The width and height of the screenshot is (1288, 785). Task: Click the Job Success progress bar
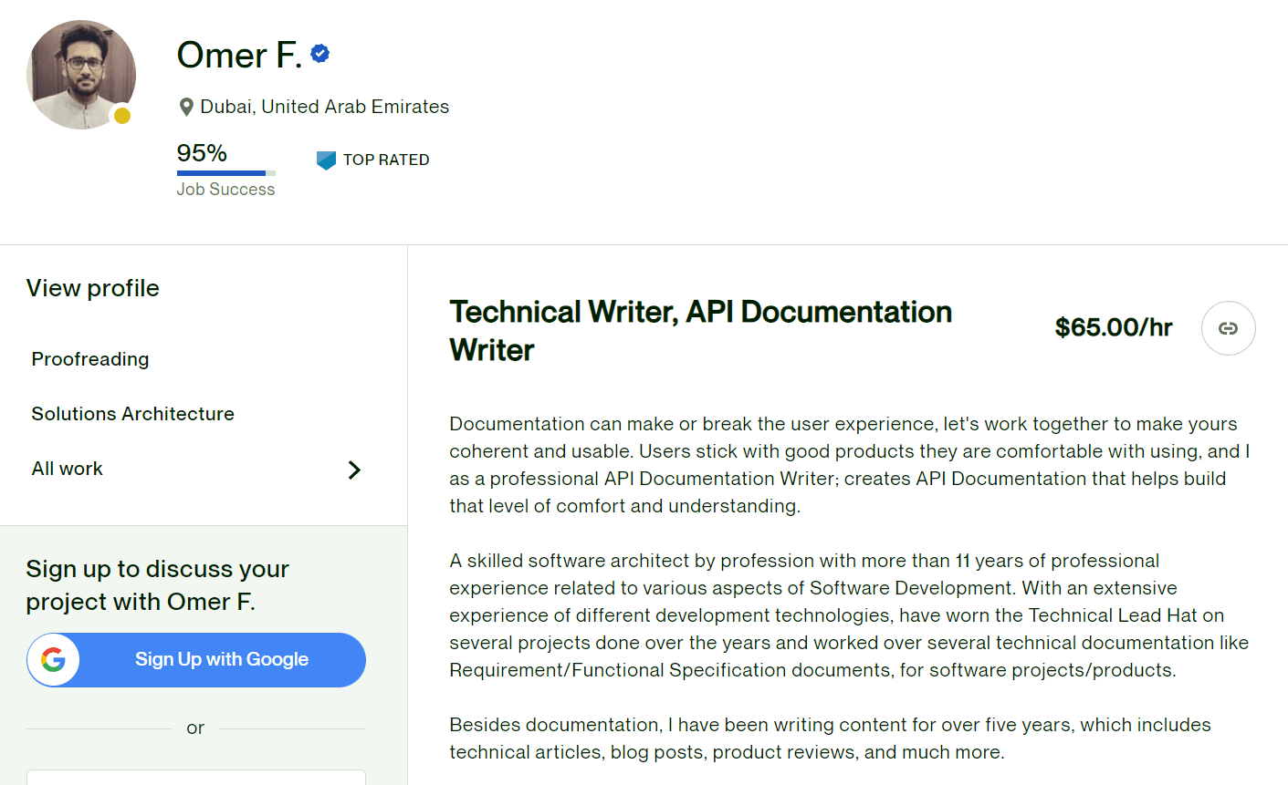[225, 172]
